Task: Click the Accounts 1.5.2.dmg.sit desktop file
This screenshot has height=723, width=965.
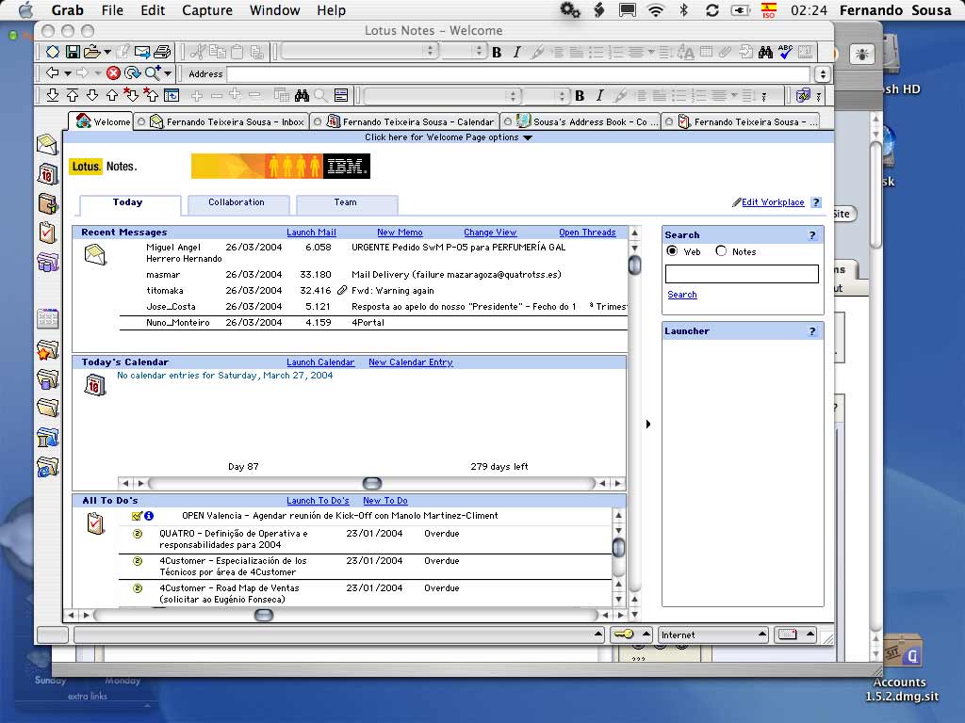Action: coord(902,669)
